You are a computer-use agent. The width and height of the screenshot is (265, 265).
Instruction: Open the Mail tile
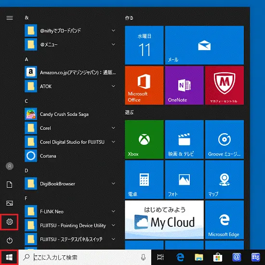tap(204, 45)
